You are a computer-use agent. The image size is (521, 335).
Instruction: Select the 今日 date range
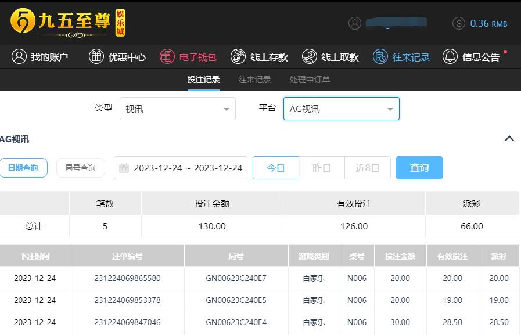click(276, 168)
